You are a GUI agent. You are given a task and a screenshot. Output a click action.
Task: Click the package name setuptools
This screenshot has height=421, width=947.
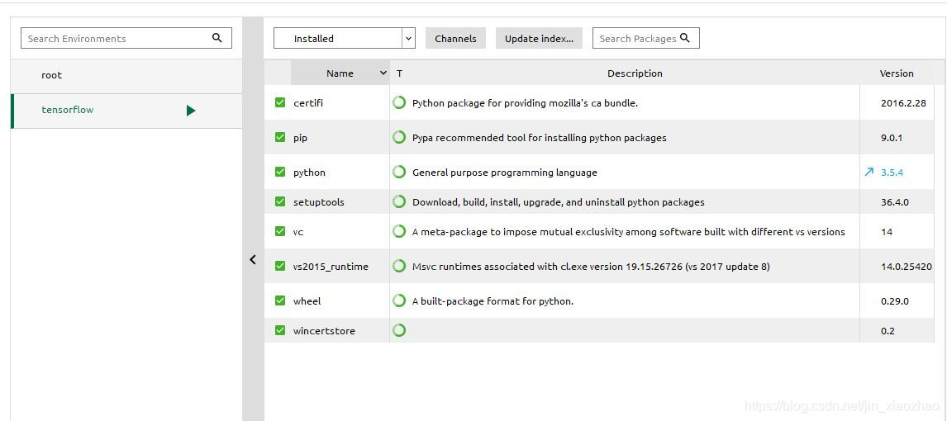(x=319, y=202)
